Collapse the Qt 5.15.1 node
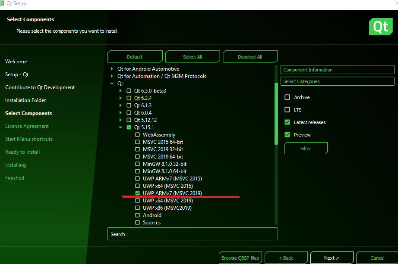This screenshot has height=264, width=398. pos(120,127)
